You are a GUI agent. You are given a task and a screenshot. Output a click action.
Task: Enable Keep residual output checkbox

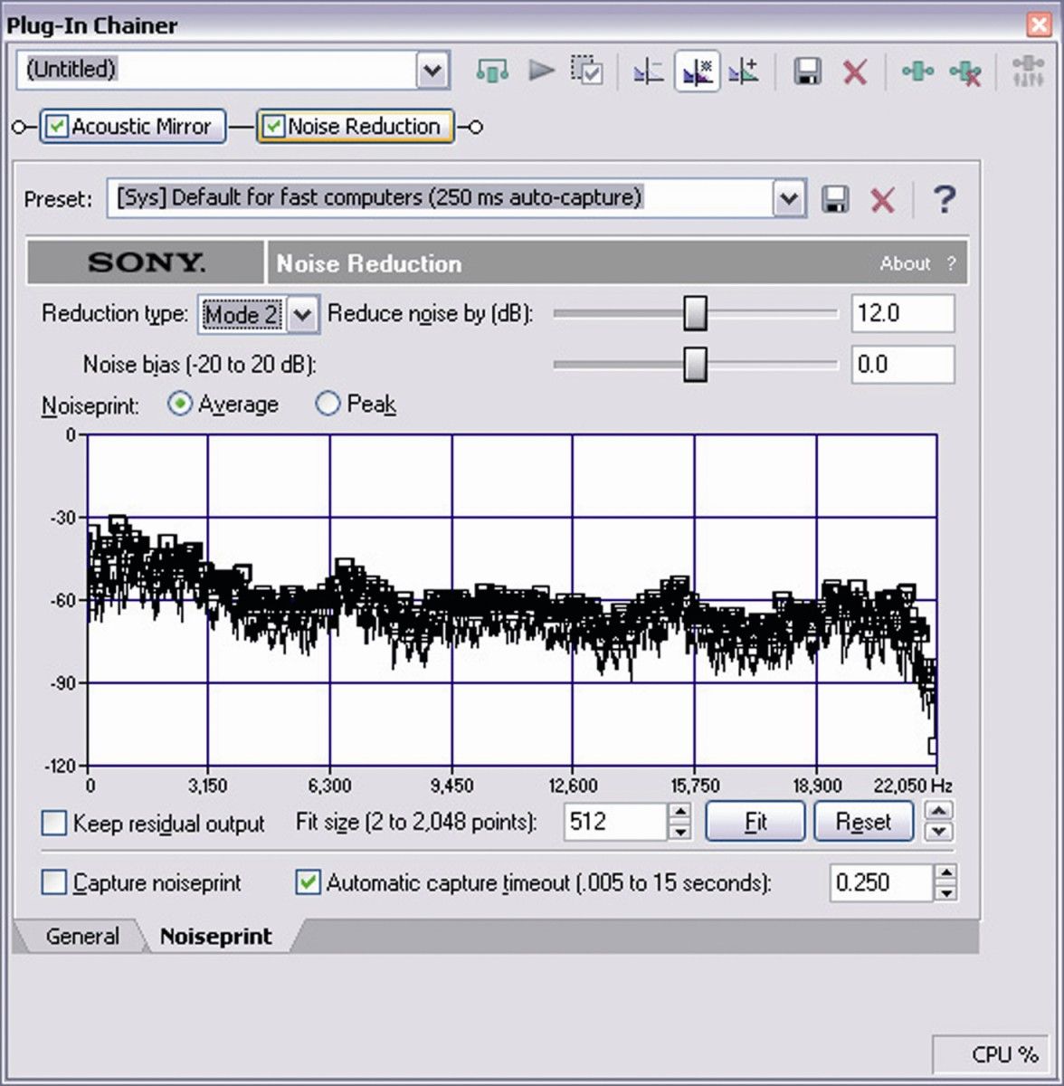coord(54,823)
